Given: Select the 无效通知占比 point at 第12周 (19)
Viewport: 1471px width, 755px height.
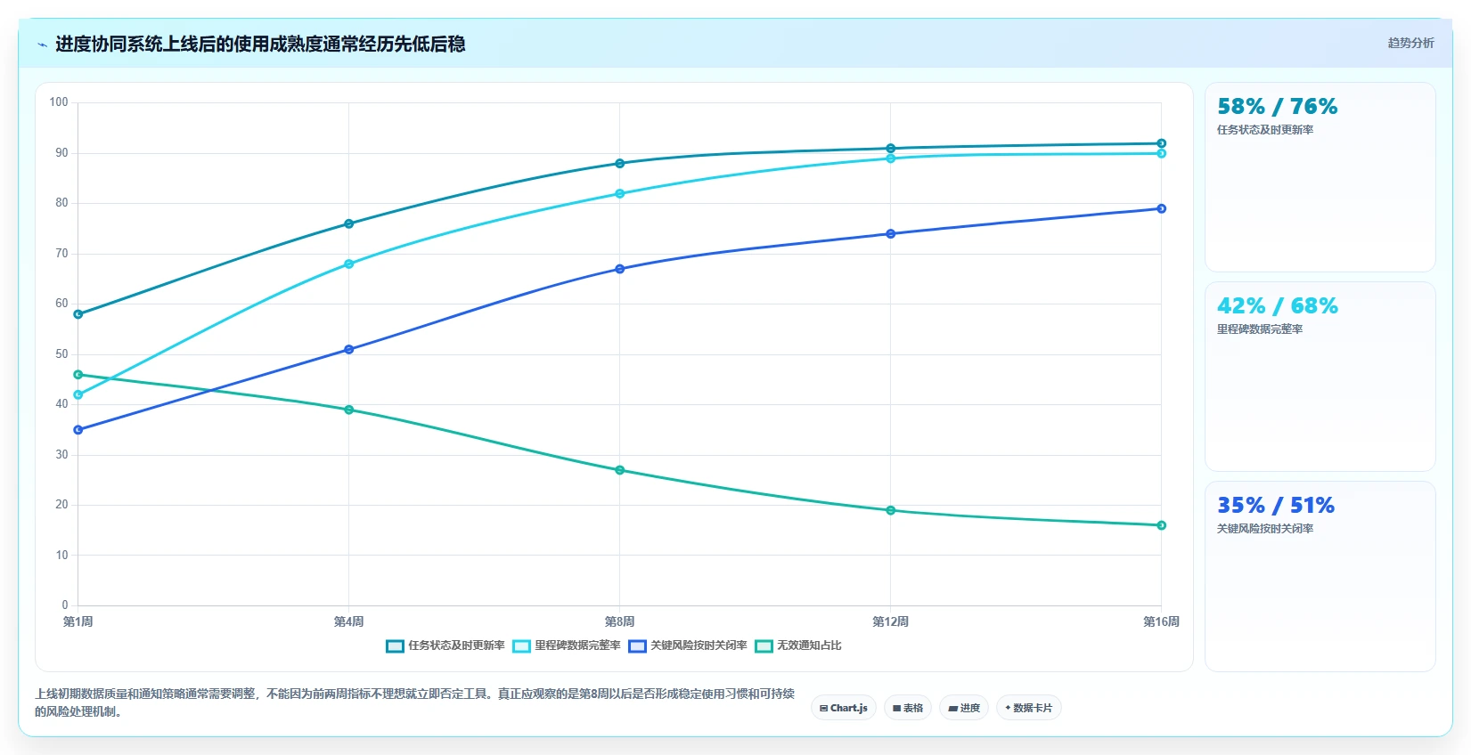Looking at the screenshot, I should (891, 510).
